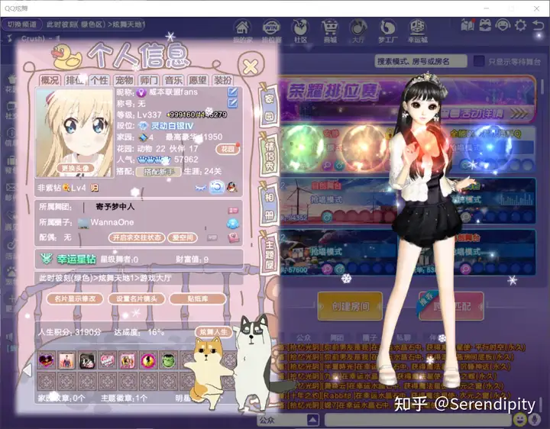Image resolution: width=550 pixels, height=429 pixels.
Task: Open the 梦工厂 icon
Action: point(387,27)
